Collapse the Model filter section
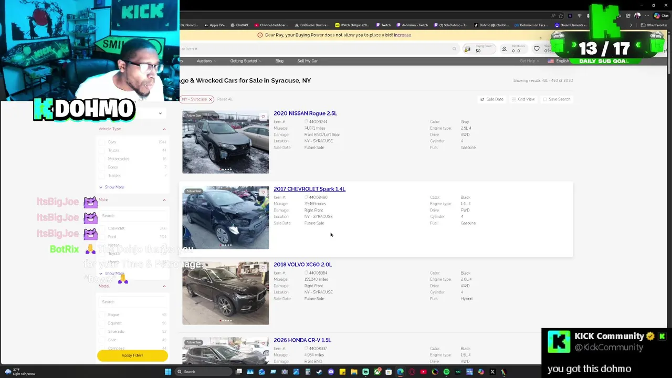This screenshot has width=672, height=378. click(164, 286)
